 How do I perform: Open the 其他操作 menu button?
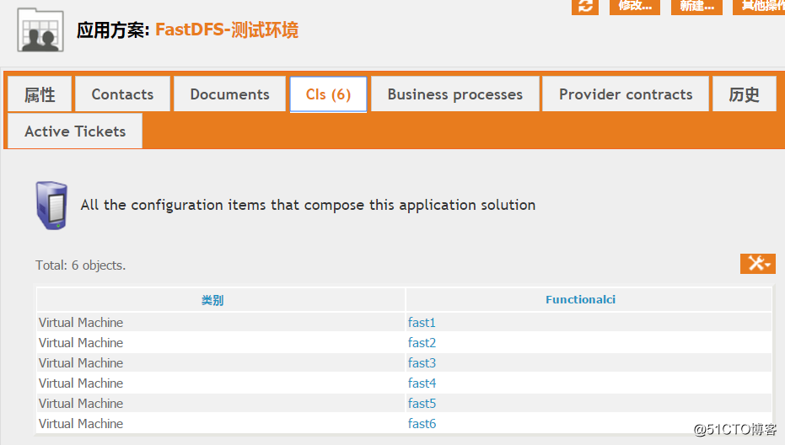tap(759, 7)
